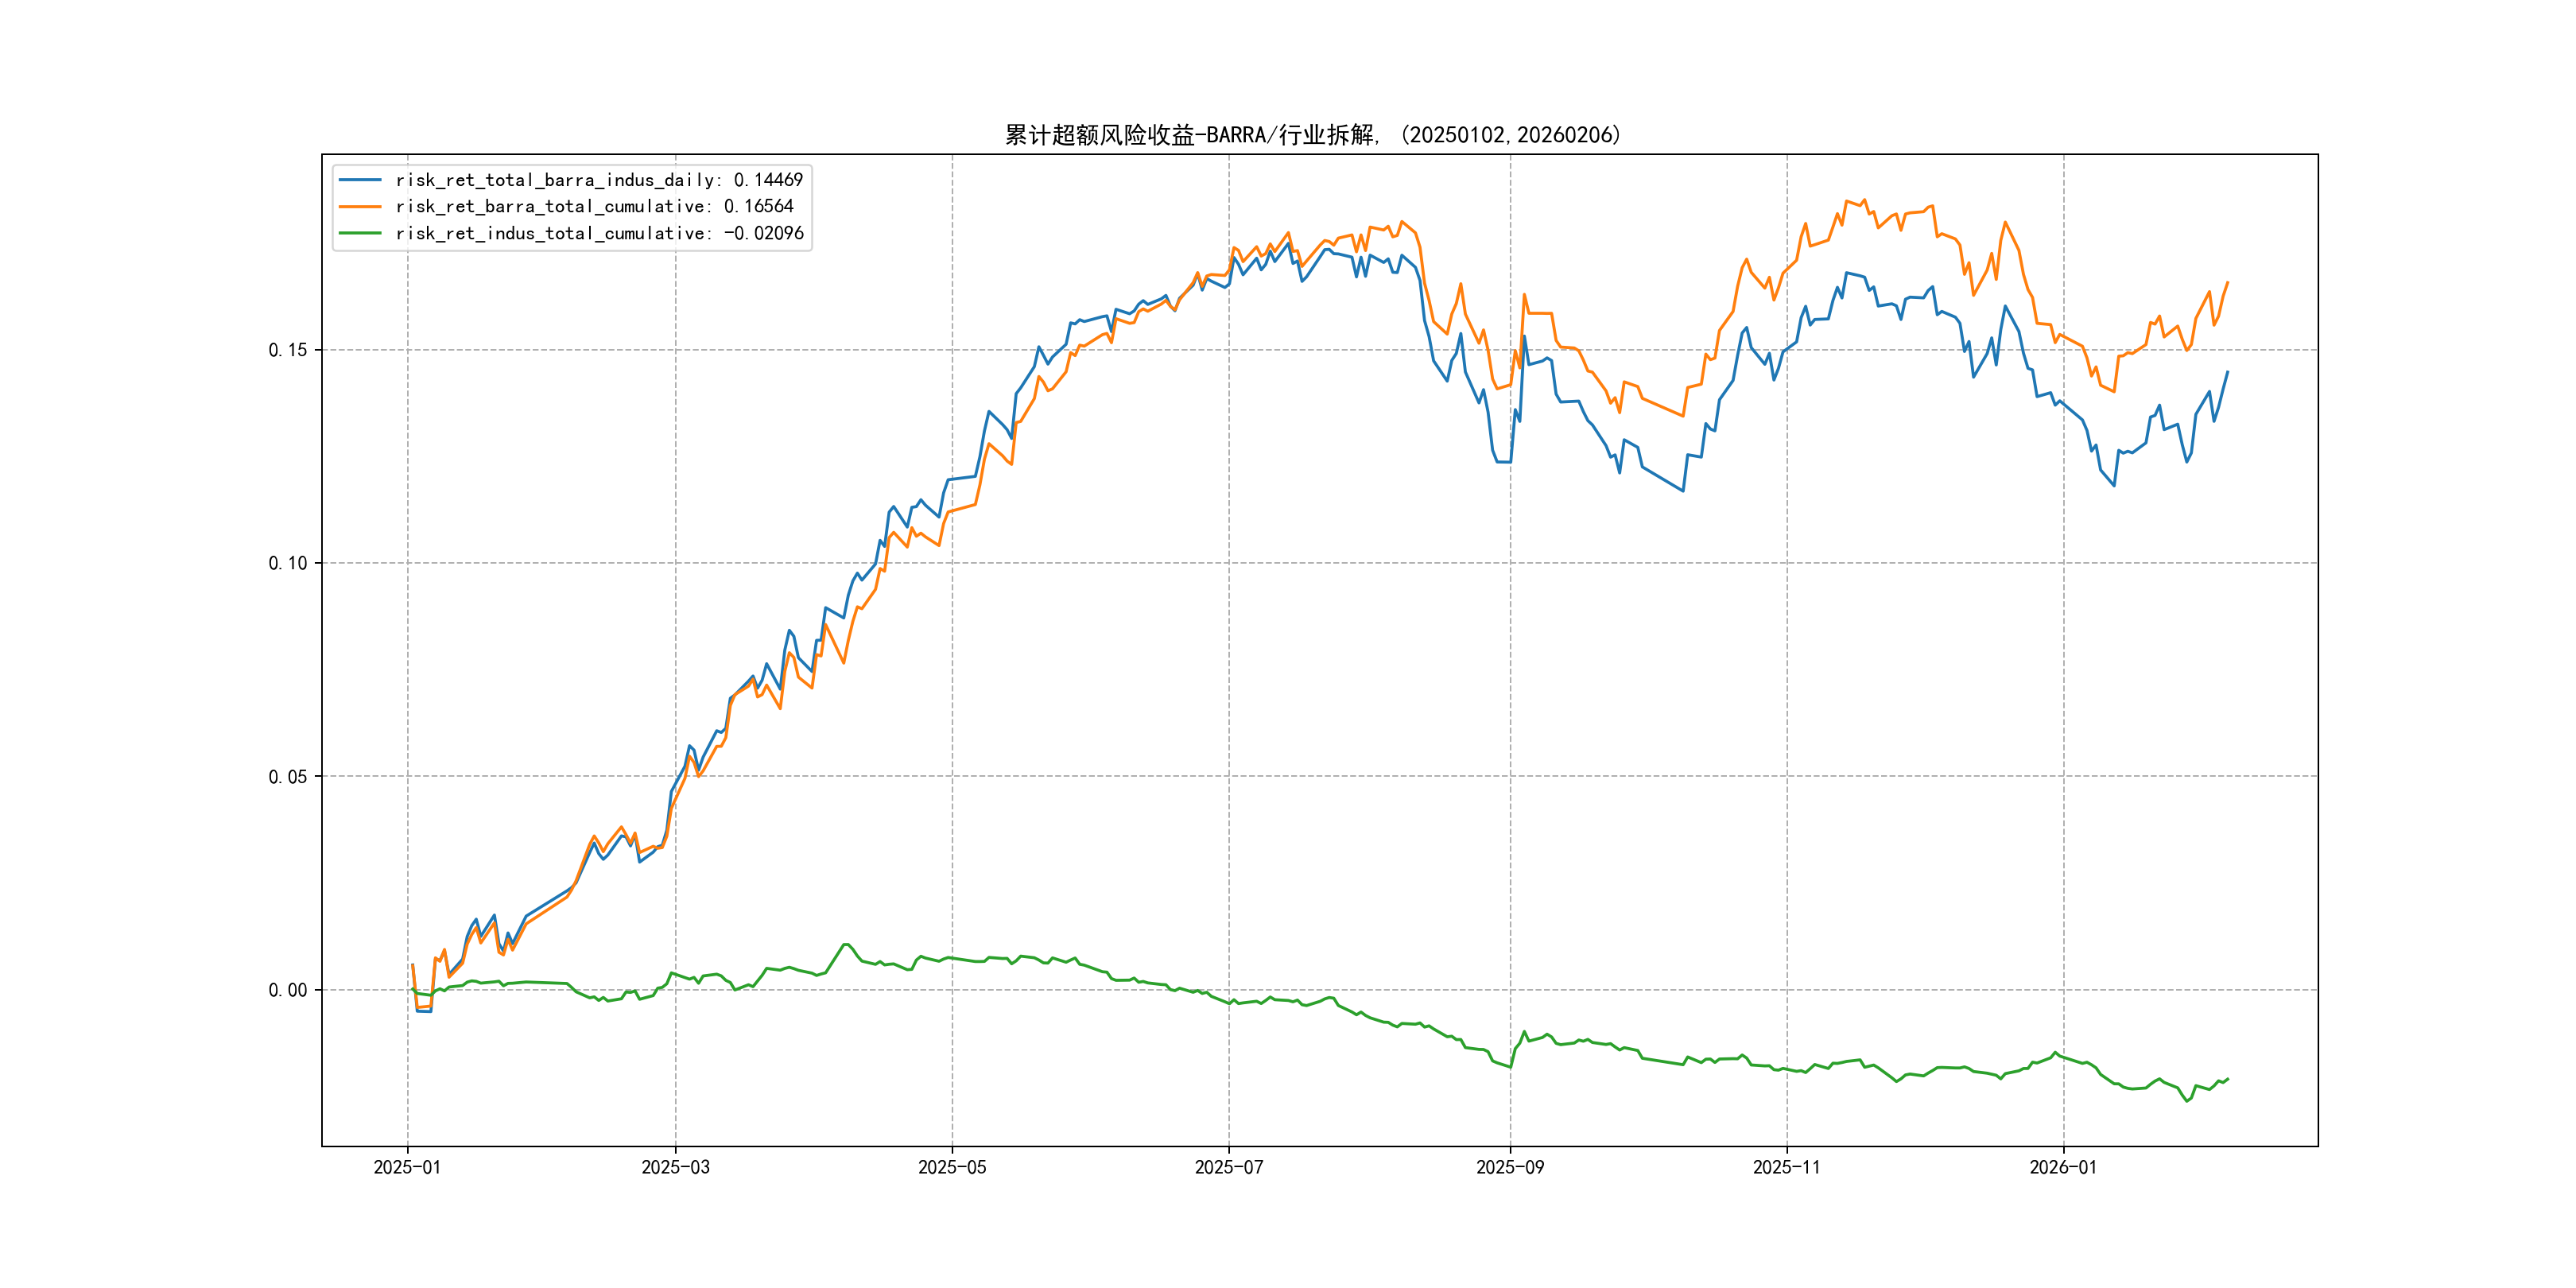Click the 2025-03 x-axis tick label
The height and width of the screenshot is (1288, 2576).
coord(675,1167)
